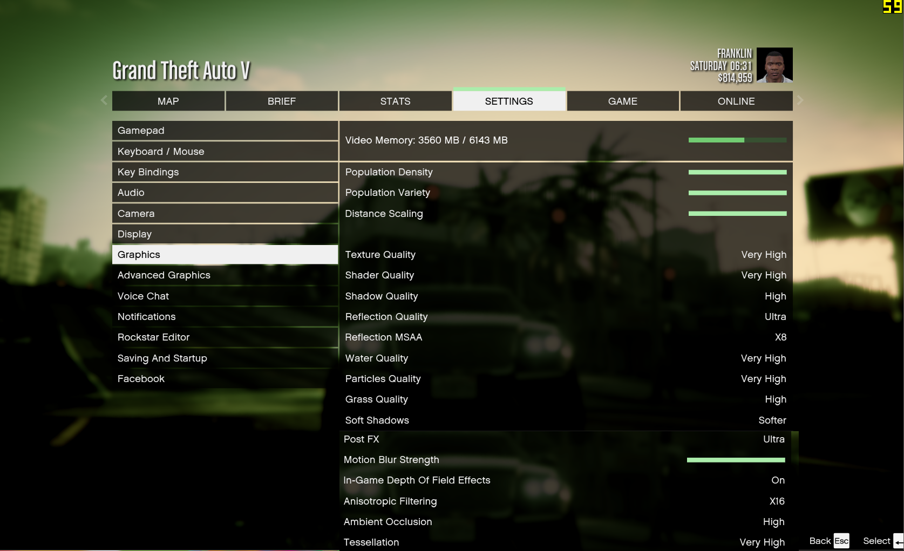
Task: Click the left arrow beside MAP tab
Action: click(x=104, y=100)
